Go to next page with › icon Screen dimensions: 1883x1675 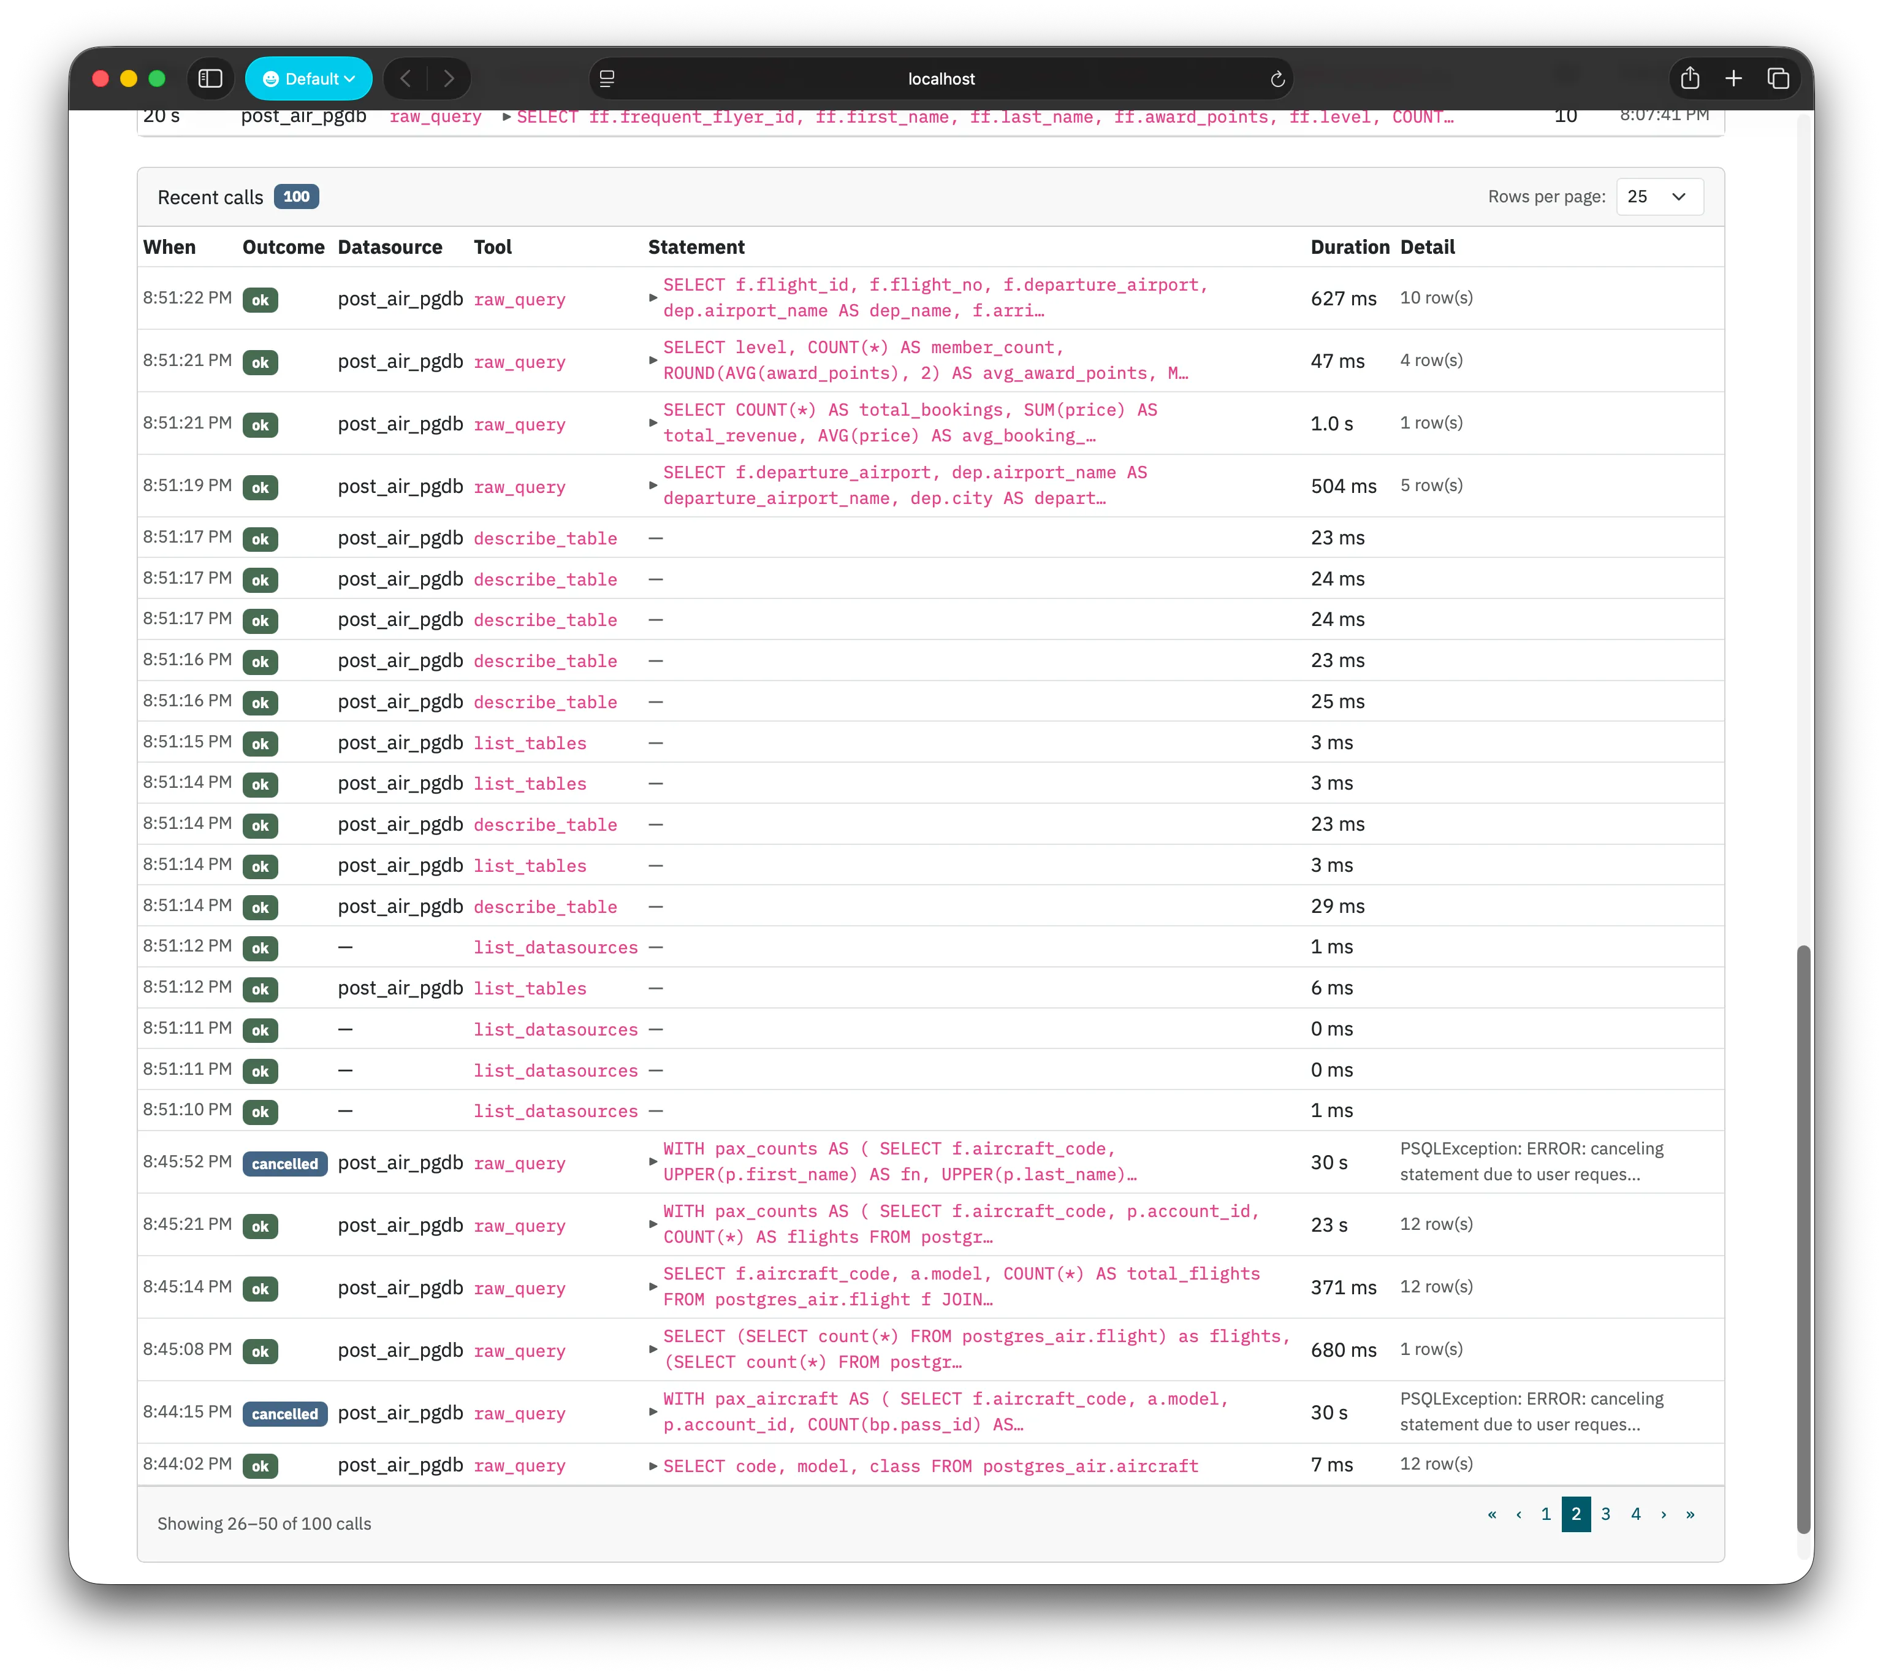[x=1664, y=1514]
